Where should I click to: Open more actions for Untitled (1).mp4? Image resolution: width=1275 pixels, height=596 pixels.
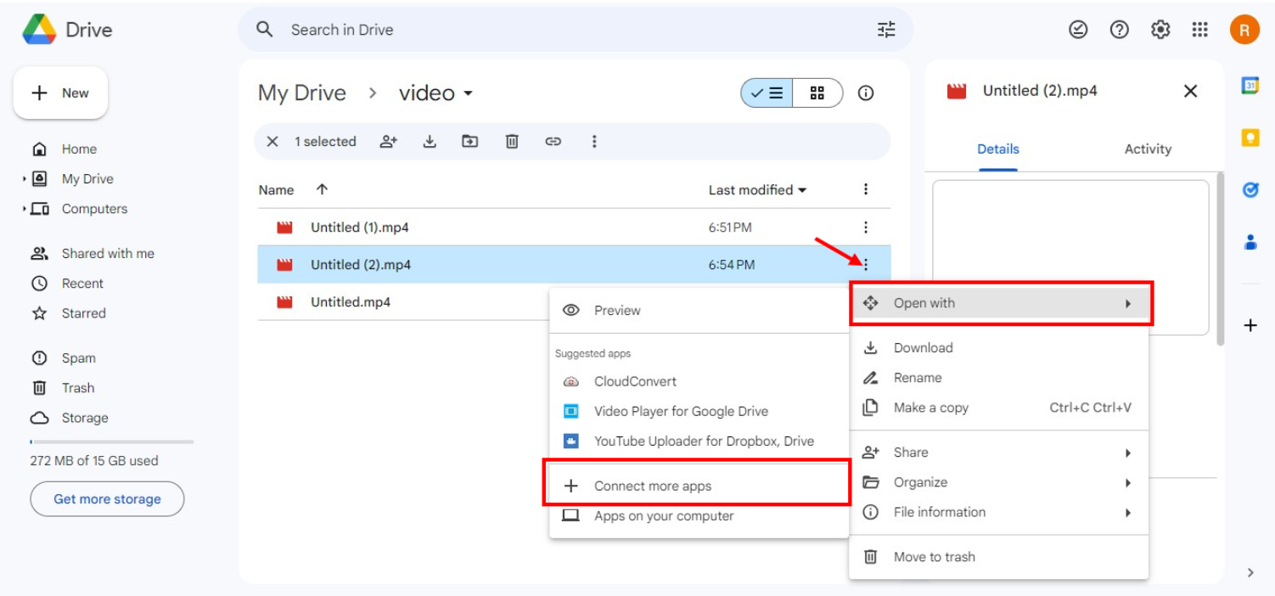[x=866, y=228]
